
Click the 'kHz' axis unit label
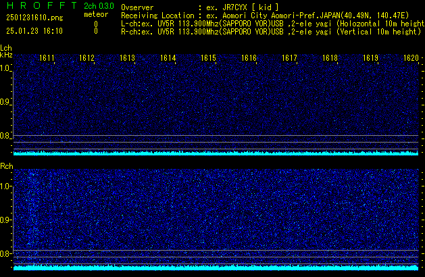coord(6,55)
